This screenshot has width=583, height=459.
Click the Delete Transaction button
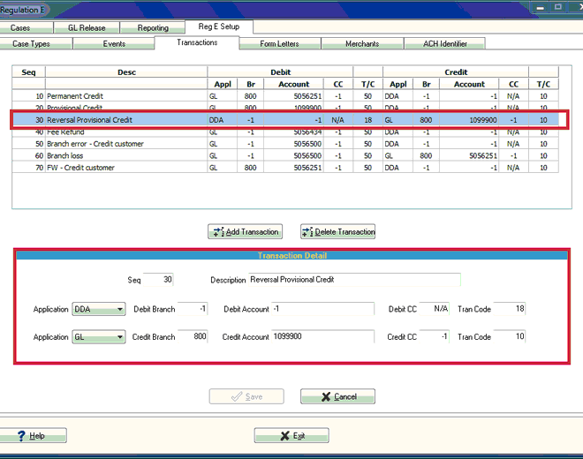pyautogui.click(x=338, y=232)
